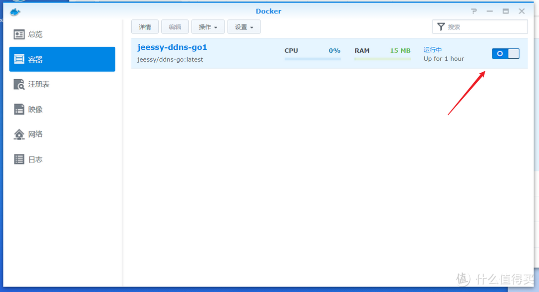The height and width of the screenshot is (292, 539).
Task: Switch to the 映像 image tab label
Action: pos(35,110)
